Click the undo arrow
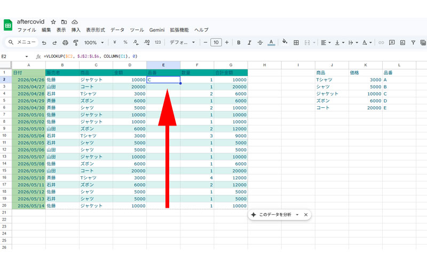Image resolution: width=427 pixels, height=267 pixels. point(44,43)
